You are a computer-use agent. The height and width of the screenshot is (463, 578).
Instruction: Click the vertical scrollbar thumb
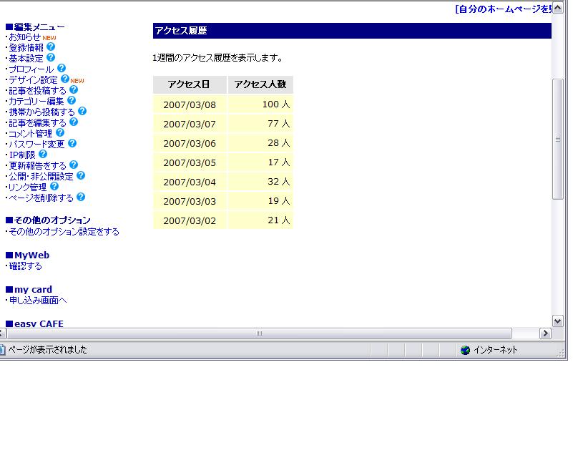[x=558, y=139]
